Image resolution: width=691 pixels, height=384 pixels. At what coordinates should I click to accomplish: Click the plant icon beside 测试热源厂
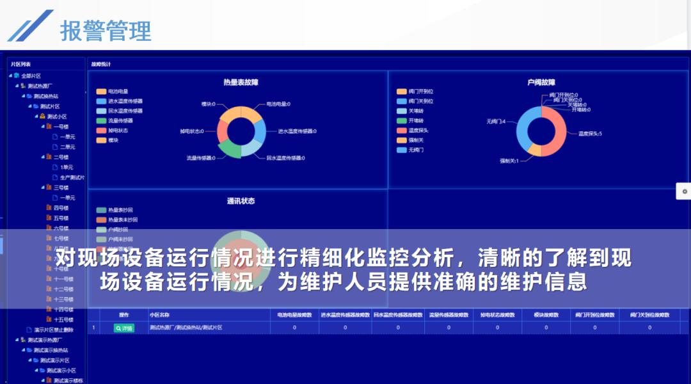[x=24, y=86]
